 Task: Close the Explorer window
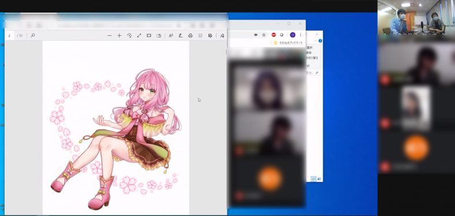tap(317, 34)
